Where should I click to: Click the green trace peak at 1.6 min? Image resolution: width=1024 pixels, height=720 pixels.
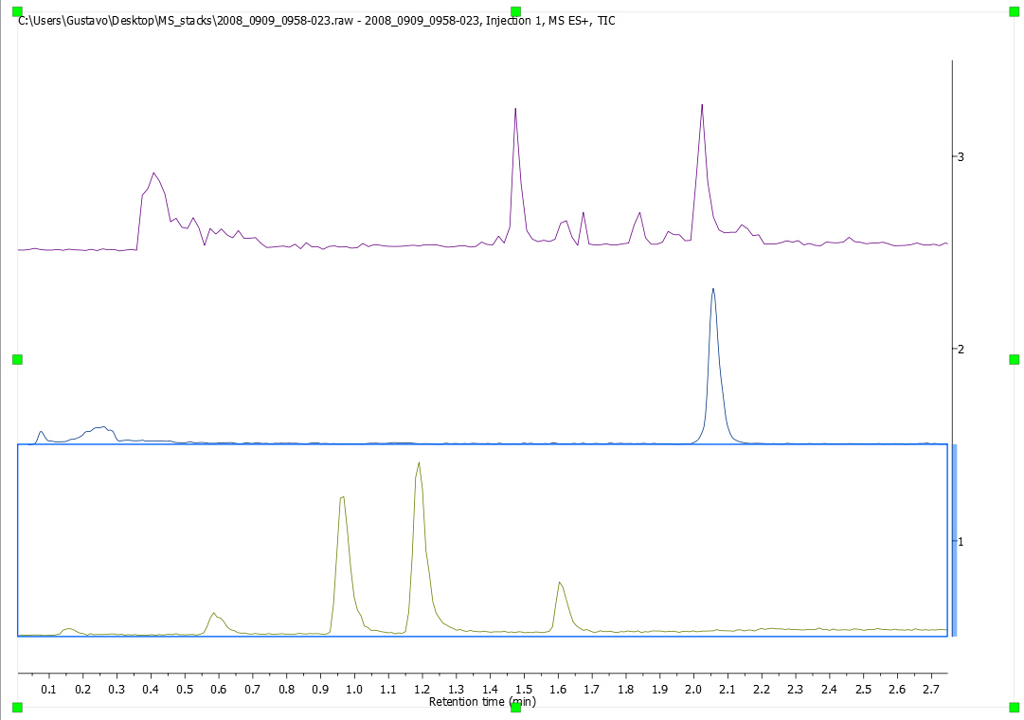(x=561, y=606)
